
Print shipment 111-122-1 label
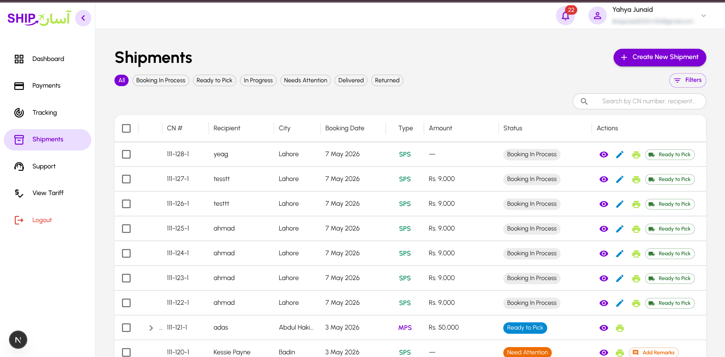pyautogui.click(x=636, y=303)
